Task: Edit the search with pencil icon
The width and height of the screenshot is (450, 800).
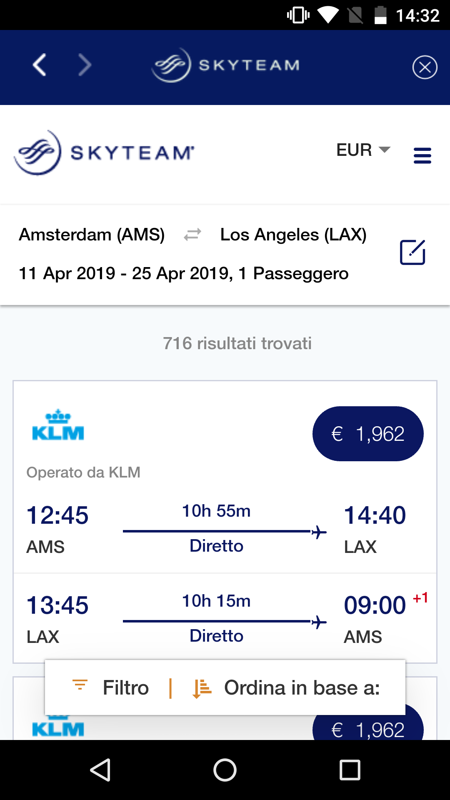Action: tap(412, 252)
